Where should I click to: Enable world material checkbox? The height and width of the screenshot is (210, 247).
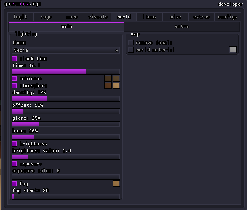[131, 50]
